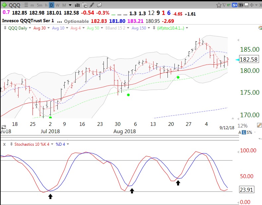Click the green dot marker near Aug 22
The width and height of the screenshot is (262, 205).
pos(178,77)
